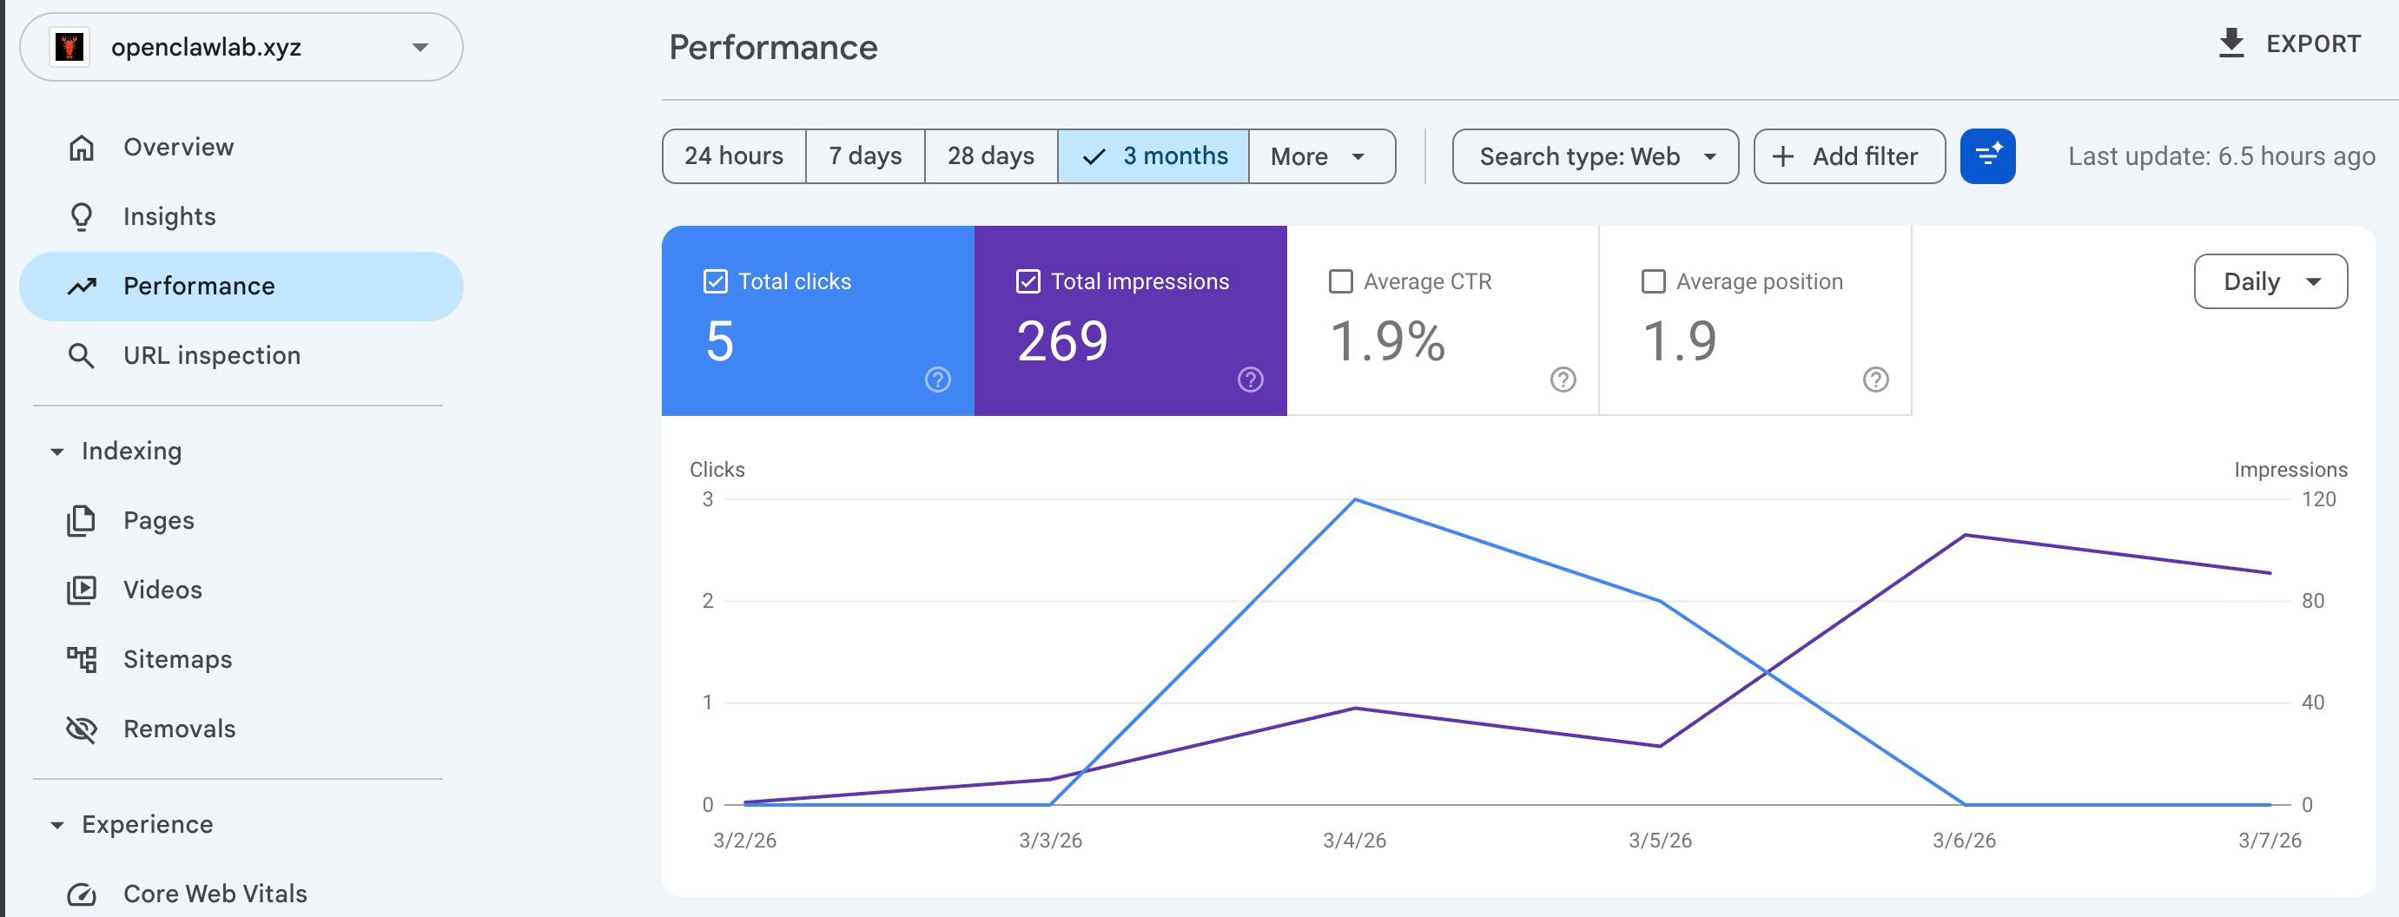This screenshot has width=2399, height=917.
Task: Click the Removals crossed-eye icon
Action: point(82,729)
